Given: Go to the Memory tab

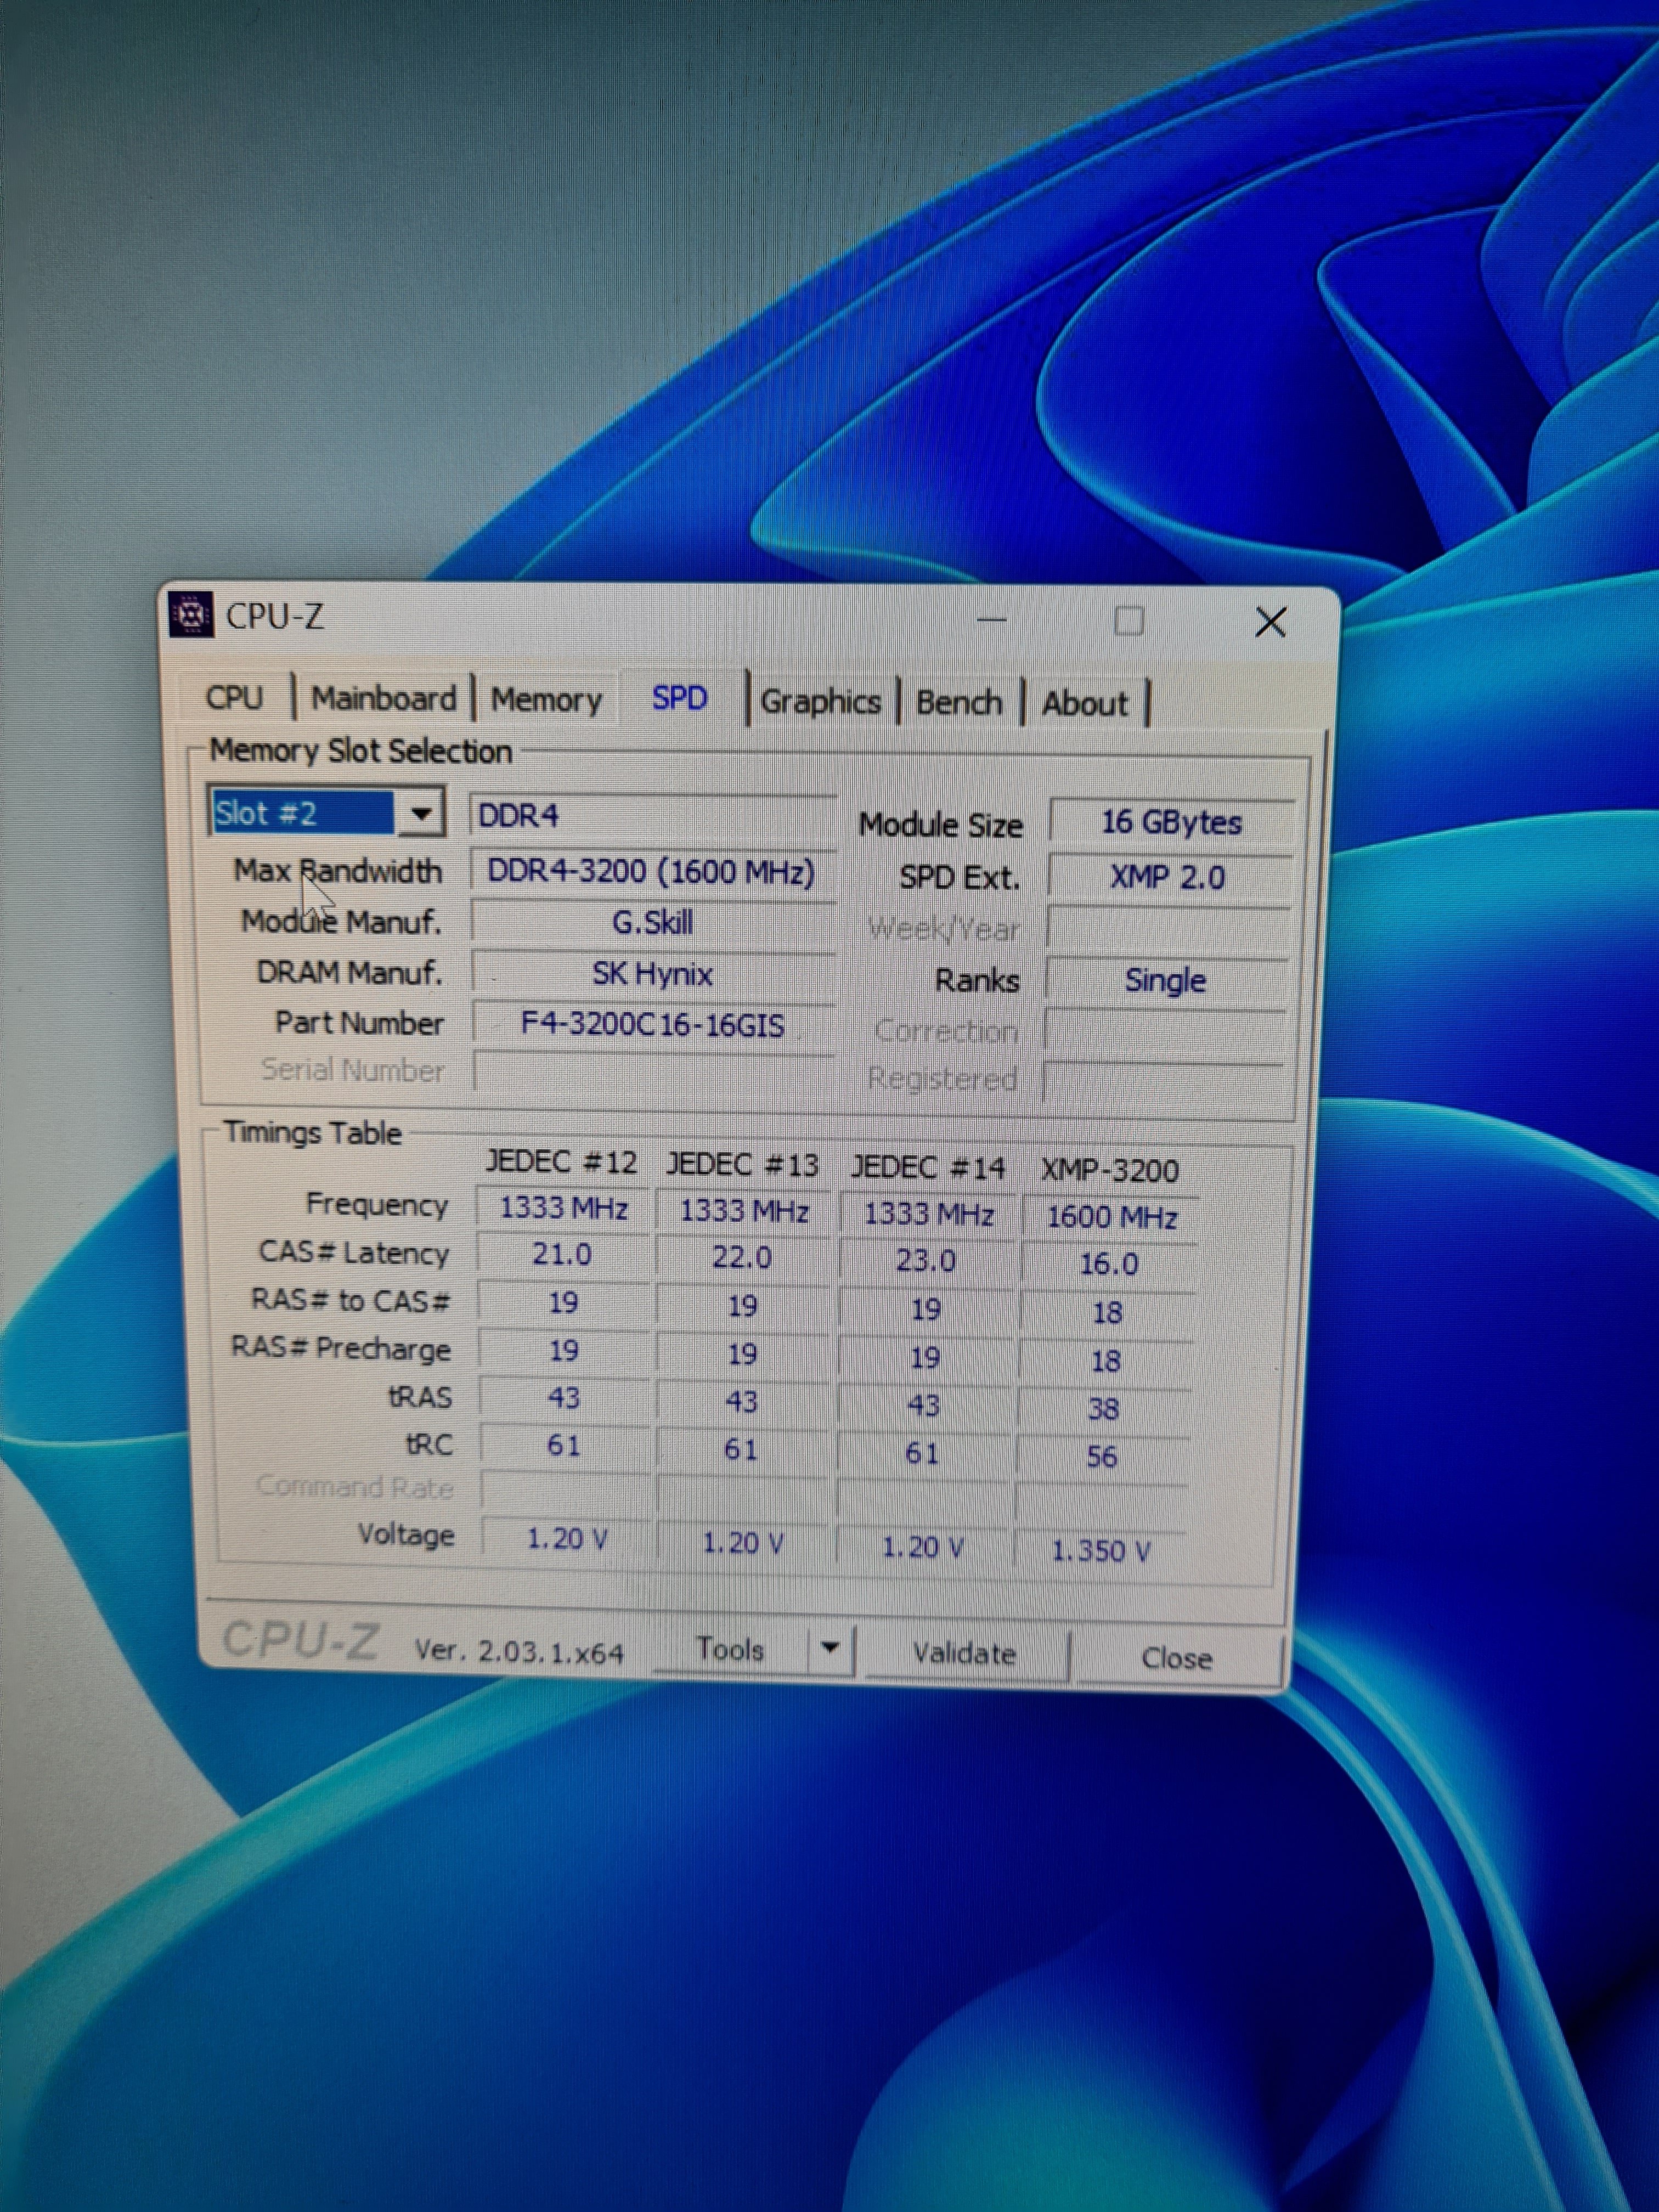Looking at the screenshot, I should click(546, 699).
